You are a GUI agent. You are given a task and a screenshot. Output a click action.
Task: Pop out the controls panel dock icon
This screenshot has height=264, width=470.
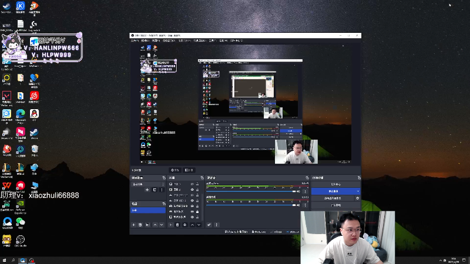359,178
